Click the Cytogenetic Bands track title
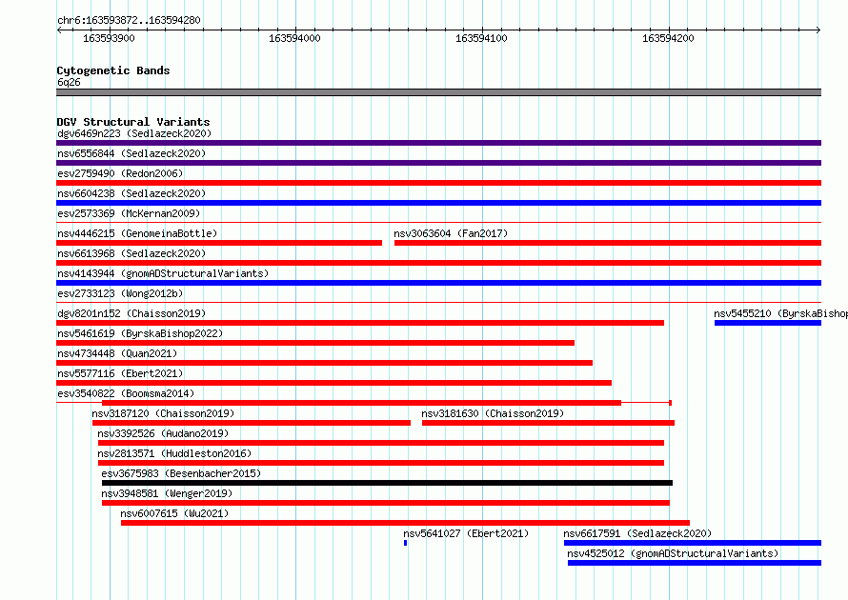 click(x=113, y=70)
